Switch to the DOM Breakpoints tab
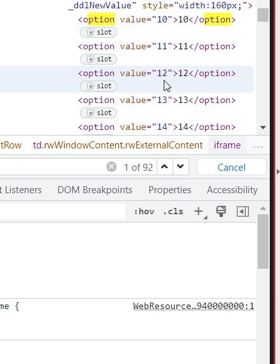The image size is (280, 364). coord(95,190)
